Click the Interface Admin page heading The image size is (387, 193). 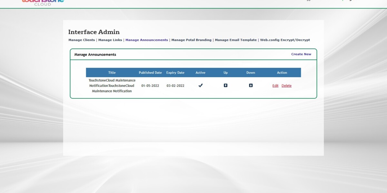(x=94, y=32)
